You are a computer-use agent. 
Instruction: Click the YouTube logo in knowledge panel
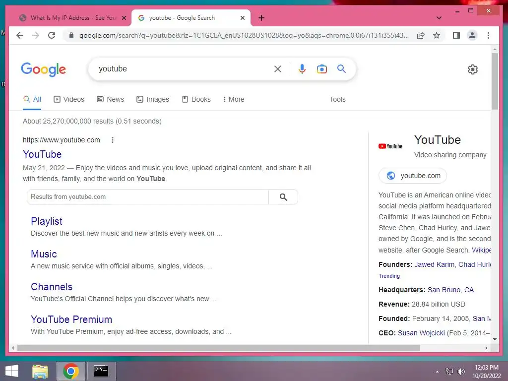pyautogui.click(x=390, y=146)
